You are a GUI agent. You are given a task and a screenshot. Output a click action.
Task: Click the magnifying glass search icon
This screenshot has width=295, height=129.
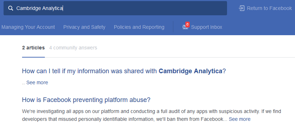tap(11, 8)
